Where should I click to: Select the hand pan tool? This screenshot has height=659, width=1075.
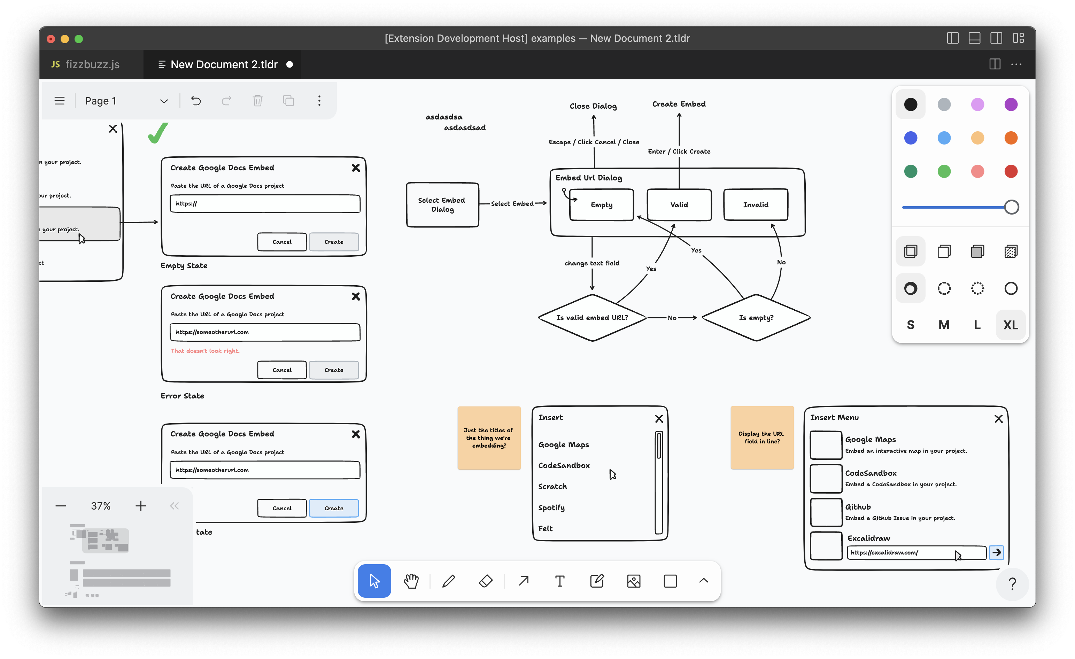point(411,581)
